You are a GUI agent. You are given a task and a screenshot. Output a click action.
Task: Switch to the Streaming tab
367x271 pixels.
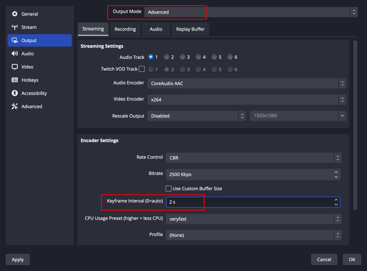click(x=93, y=29)
